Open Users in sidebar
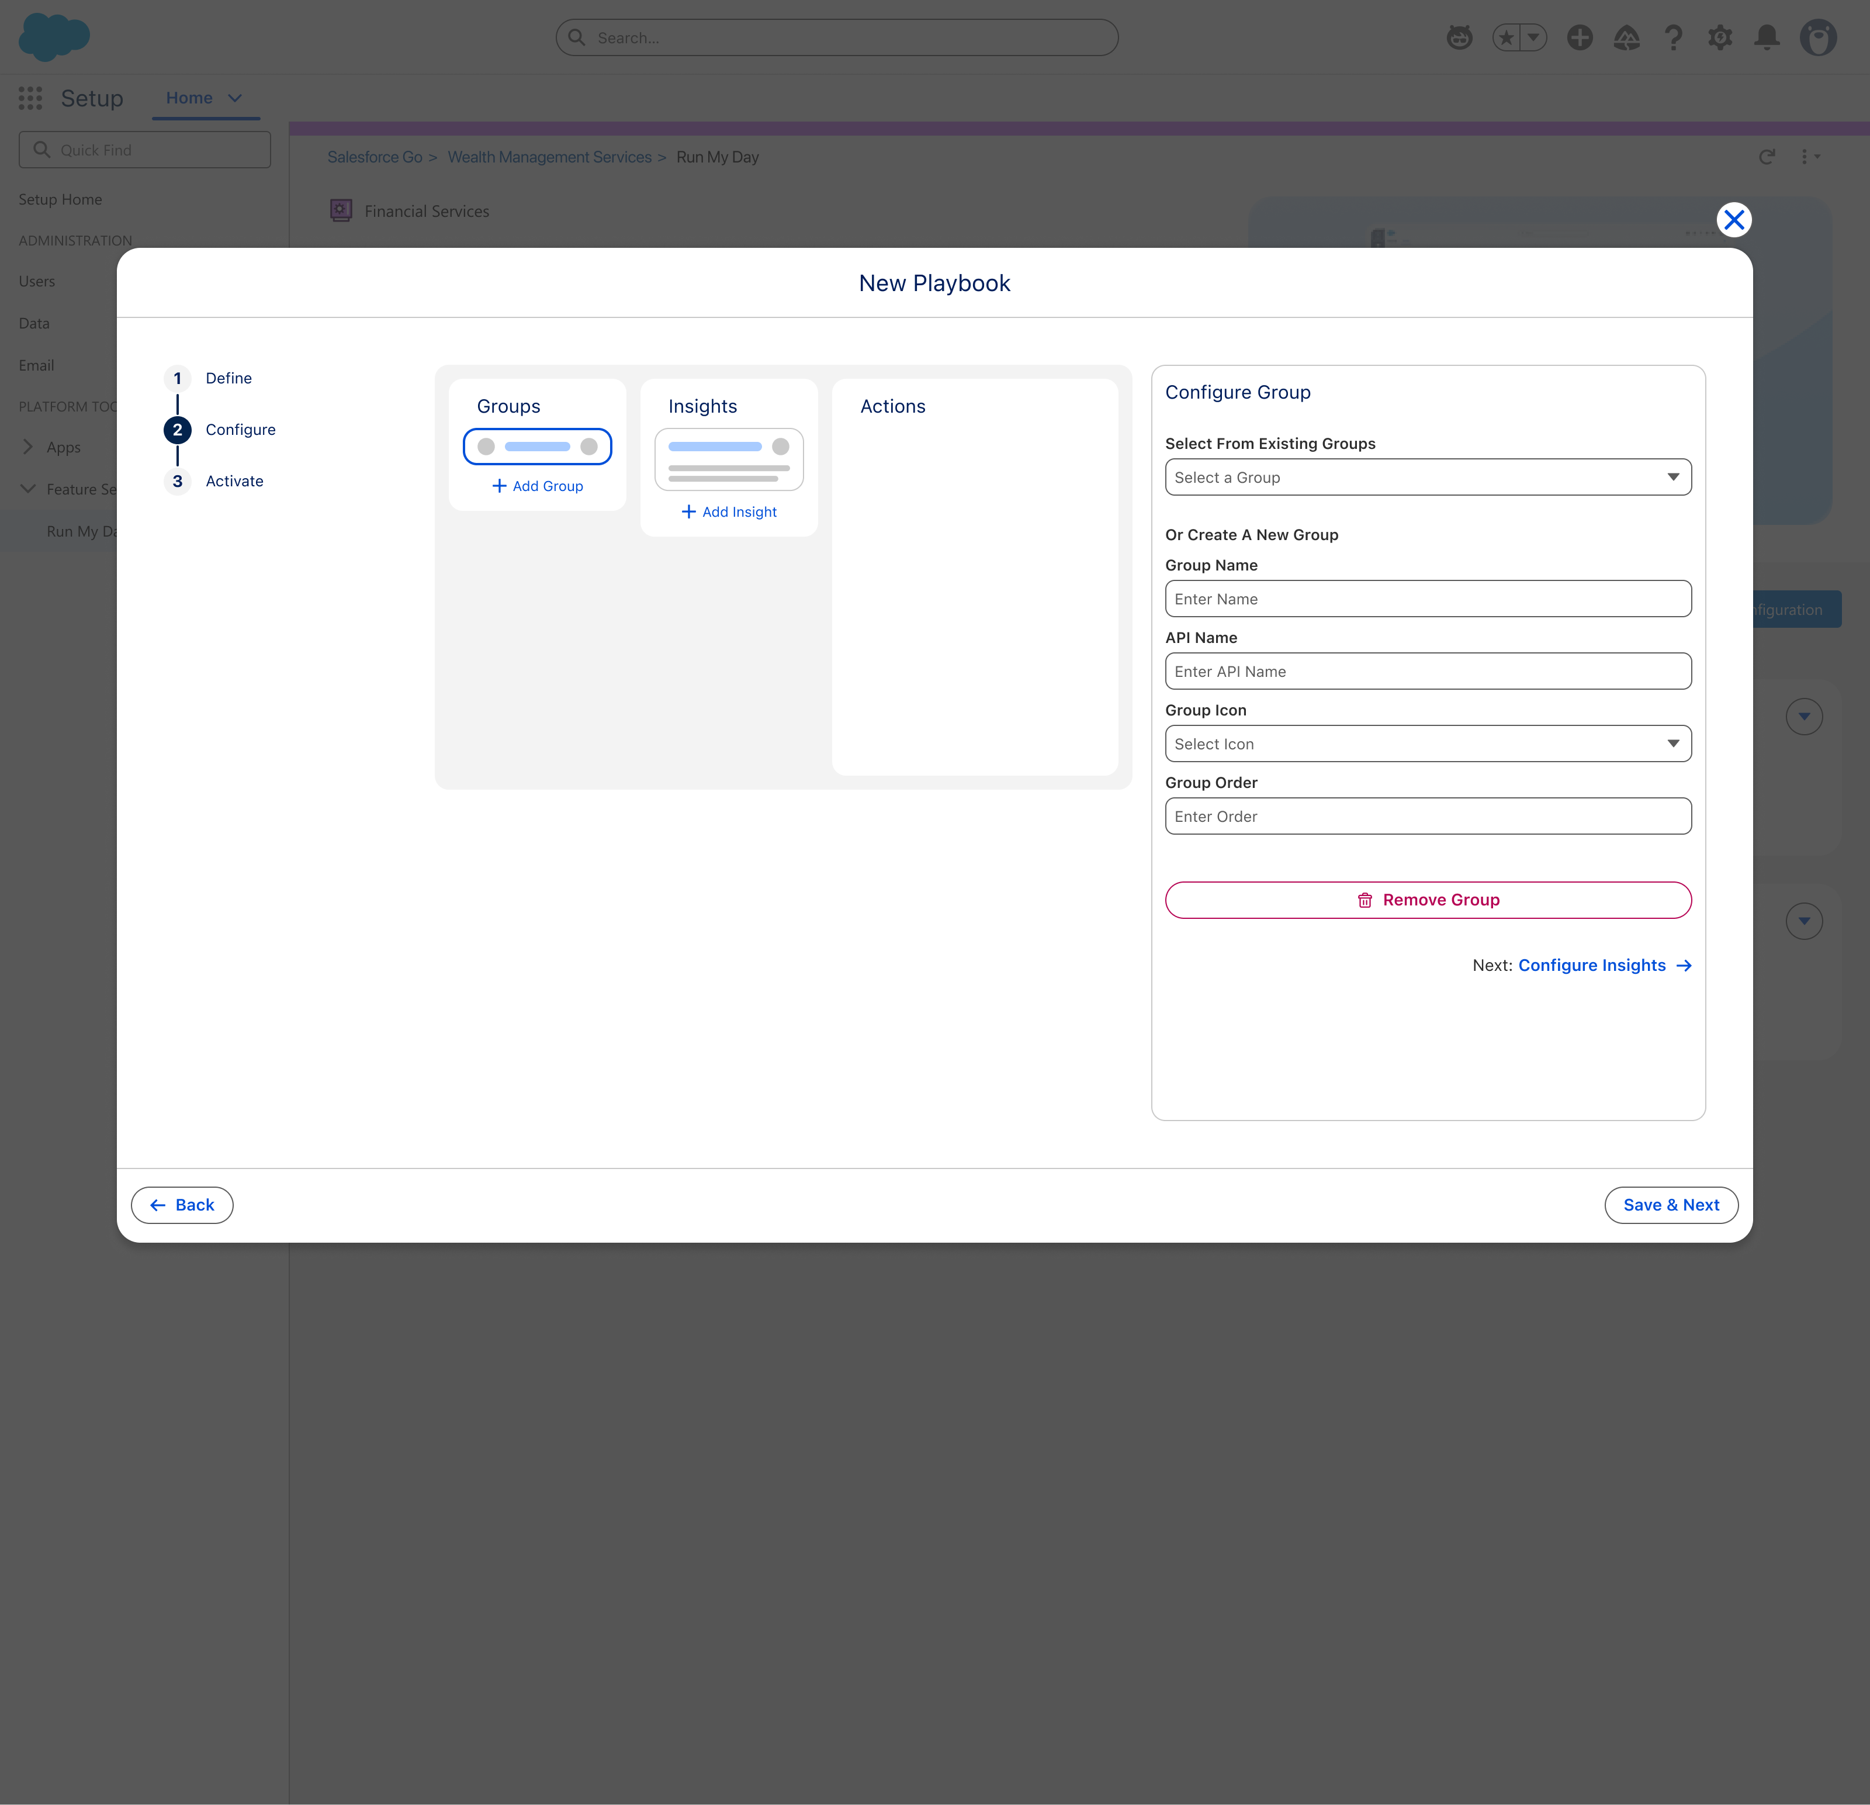Screen dimensions: 1870x1805 point(37,282)
